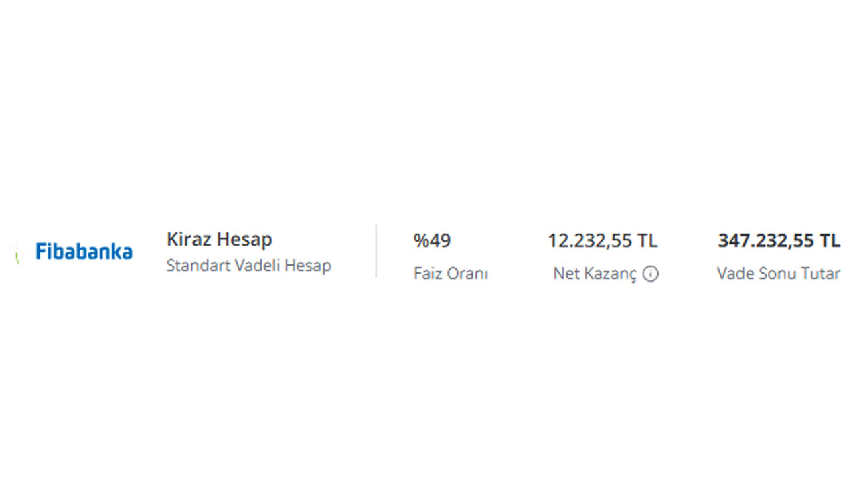This screenshot has height=482, width=857.
Task: Select the Faiz Oranı label
Action: click(451, 274)
